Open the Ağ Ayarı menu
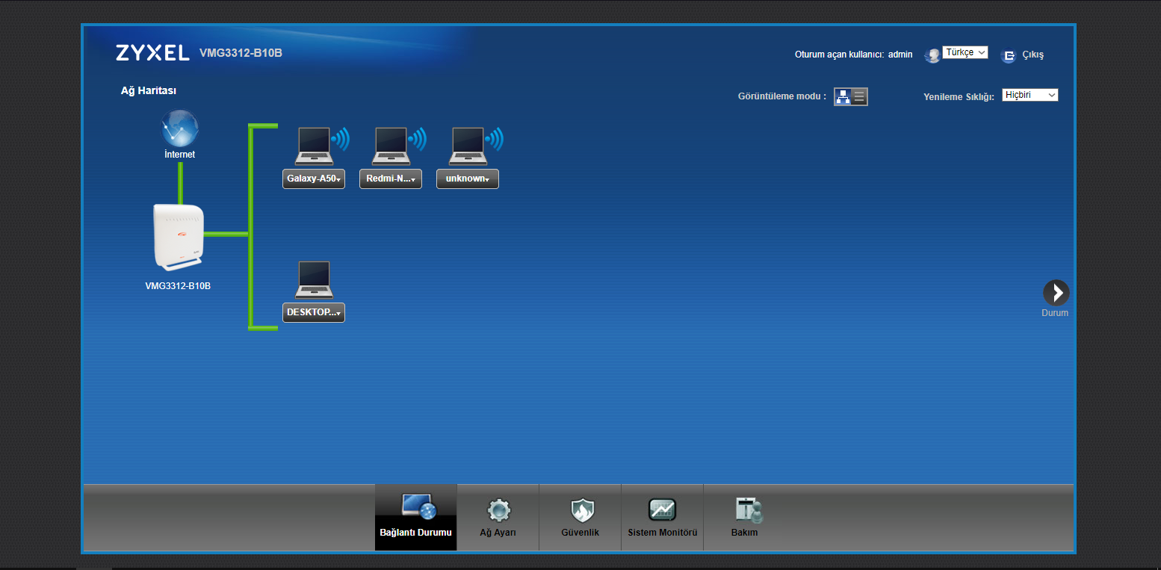Screen dimensions: 1161x570 tap(498, 517)
